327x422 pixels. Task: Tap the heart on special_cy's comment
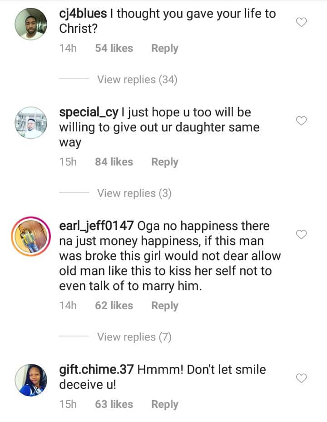(302, 121)
